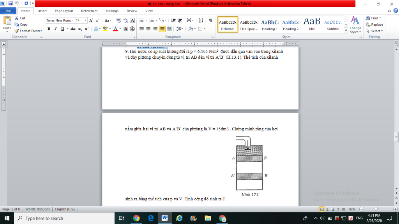Apply subscript formatting
Viewport: 399px width, 224px height.
80,29
